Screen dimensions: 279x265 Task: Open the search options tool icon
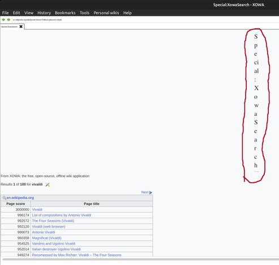click(x=48, y=184)
